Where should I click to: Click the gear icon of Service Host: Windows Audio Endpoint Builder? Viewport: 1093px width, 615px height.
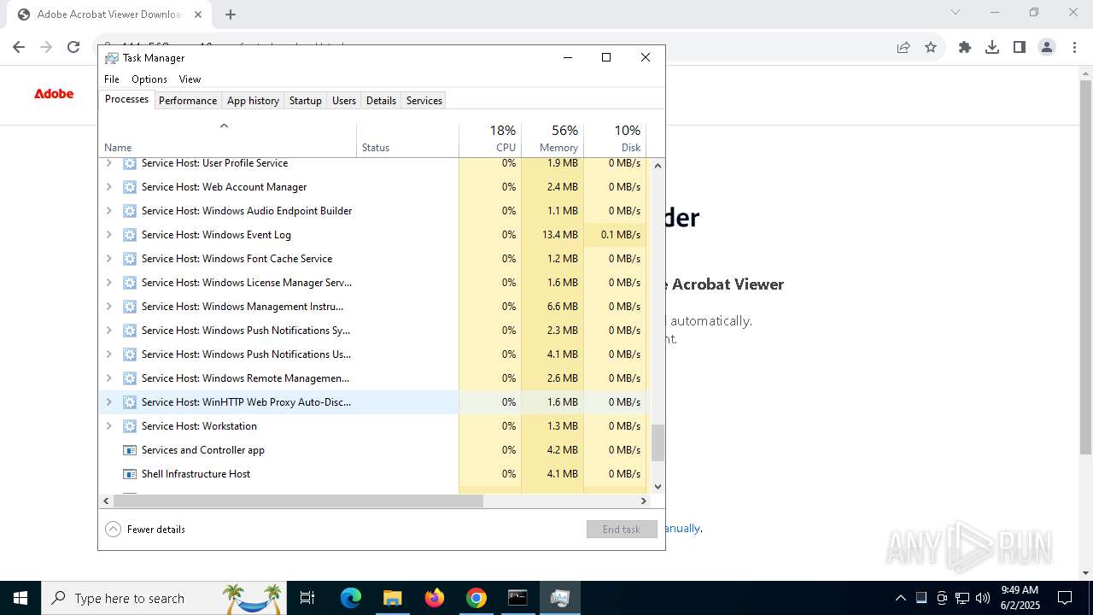pos(130,211)
